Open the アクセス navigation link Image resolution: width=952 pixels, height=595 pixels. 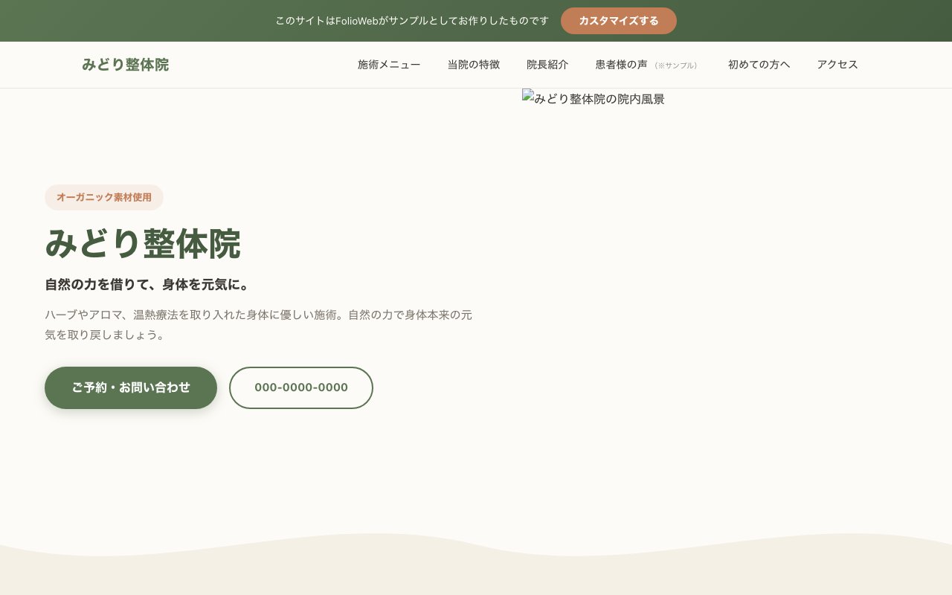[x=837, y=65]
